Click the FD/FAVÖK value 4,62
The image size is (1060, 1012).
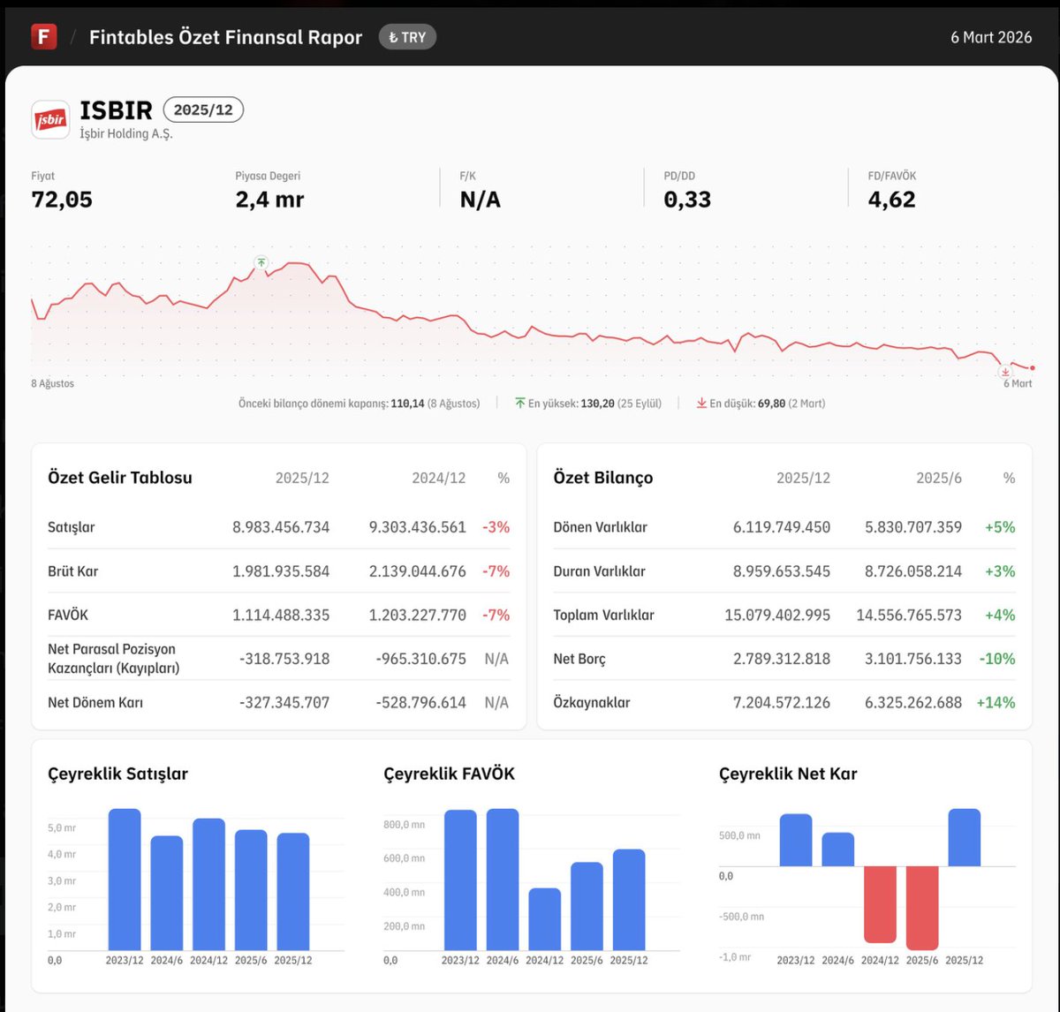click(891, 200)
